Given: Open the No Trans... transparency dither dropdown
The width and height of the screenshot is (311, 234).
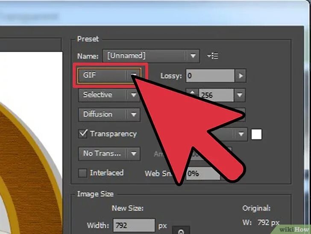Looking at the screenshot, I should (109, 154).
